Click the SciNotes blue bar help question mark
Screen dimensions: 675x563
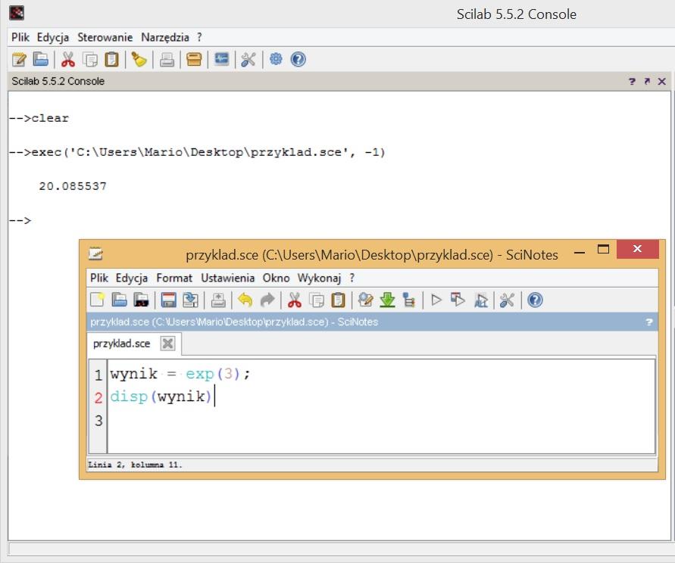(x=649, y=322)
